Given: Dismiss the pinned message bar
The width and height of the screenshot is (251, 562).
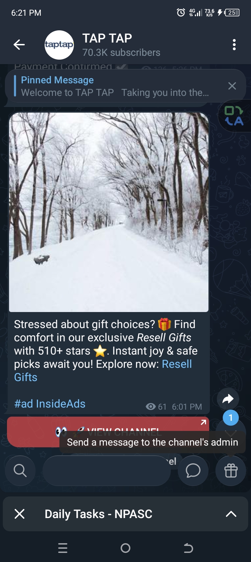Looking at the screenshot, I should 232,86.
